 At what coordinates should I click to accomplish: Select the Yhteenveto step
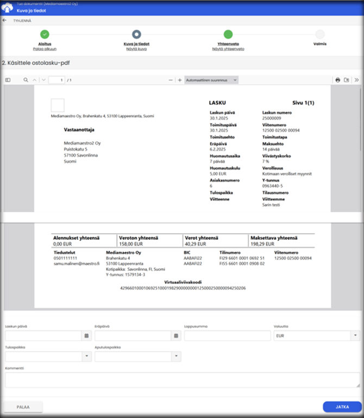228,35
